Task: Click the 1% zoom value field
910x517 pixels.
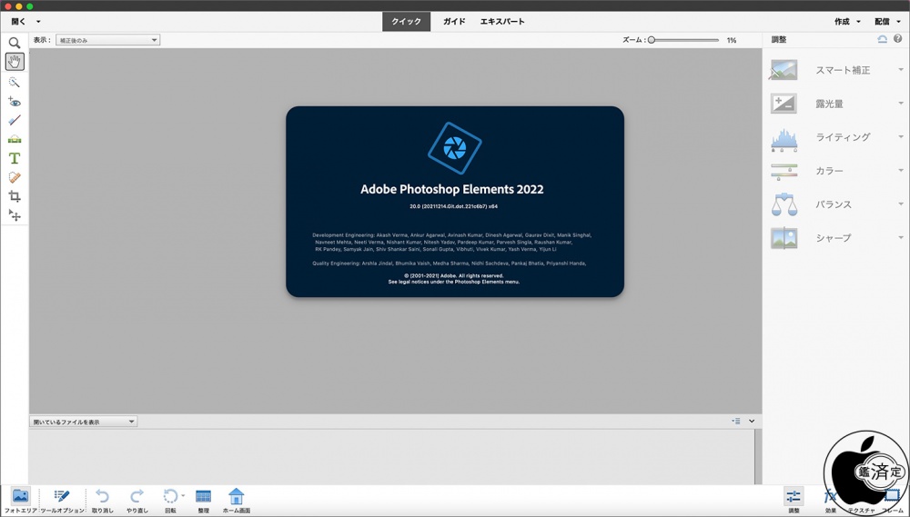Action: tap(732, 40)
